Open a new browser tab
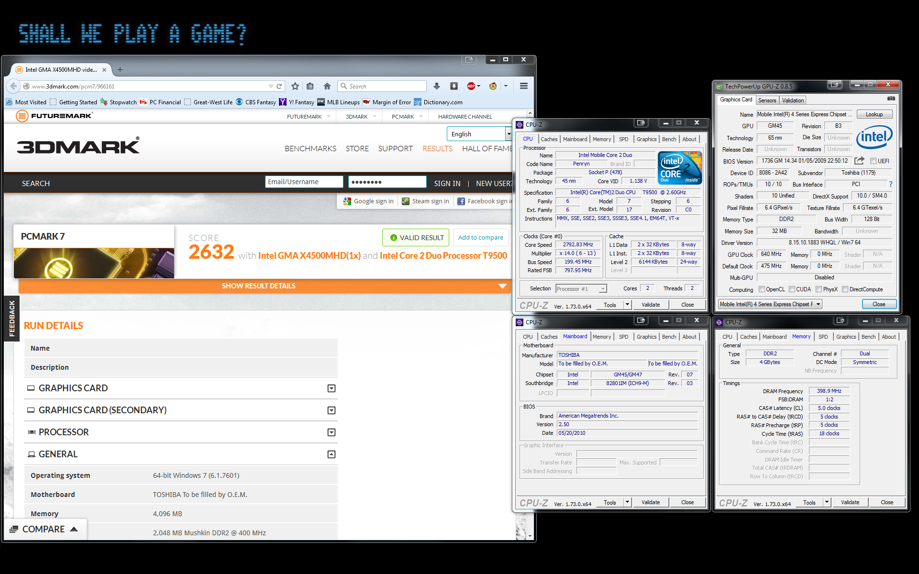Image resolution: width=919 pixels, height=574 pixels. point(120,70)
